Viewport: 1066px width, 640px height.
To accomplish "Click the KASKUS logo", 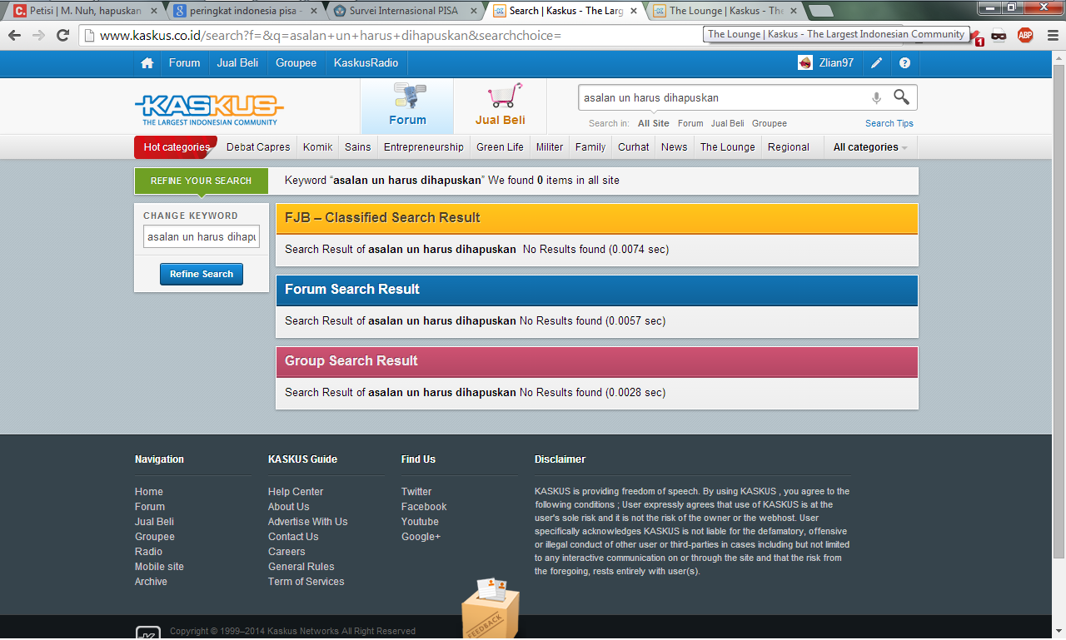I will point(209,108).
